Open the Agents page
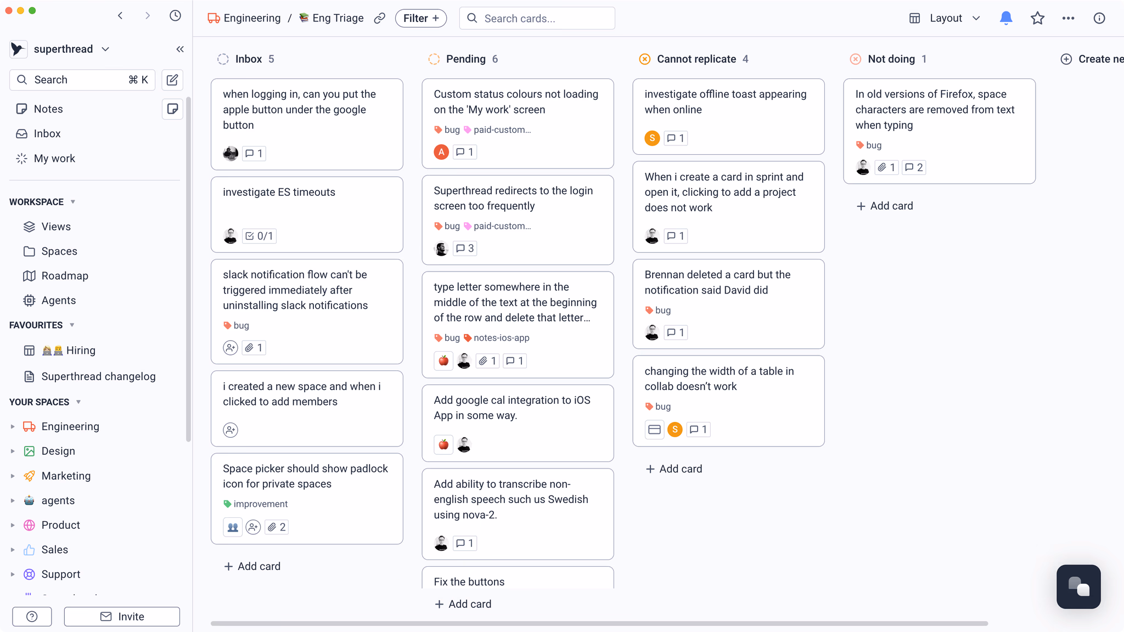This screenshot has height=632, width=1124. 58,300
